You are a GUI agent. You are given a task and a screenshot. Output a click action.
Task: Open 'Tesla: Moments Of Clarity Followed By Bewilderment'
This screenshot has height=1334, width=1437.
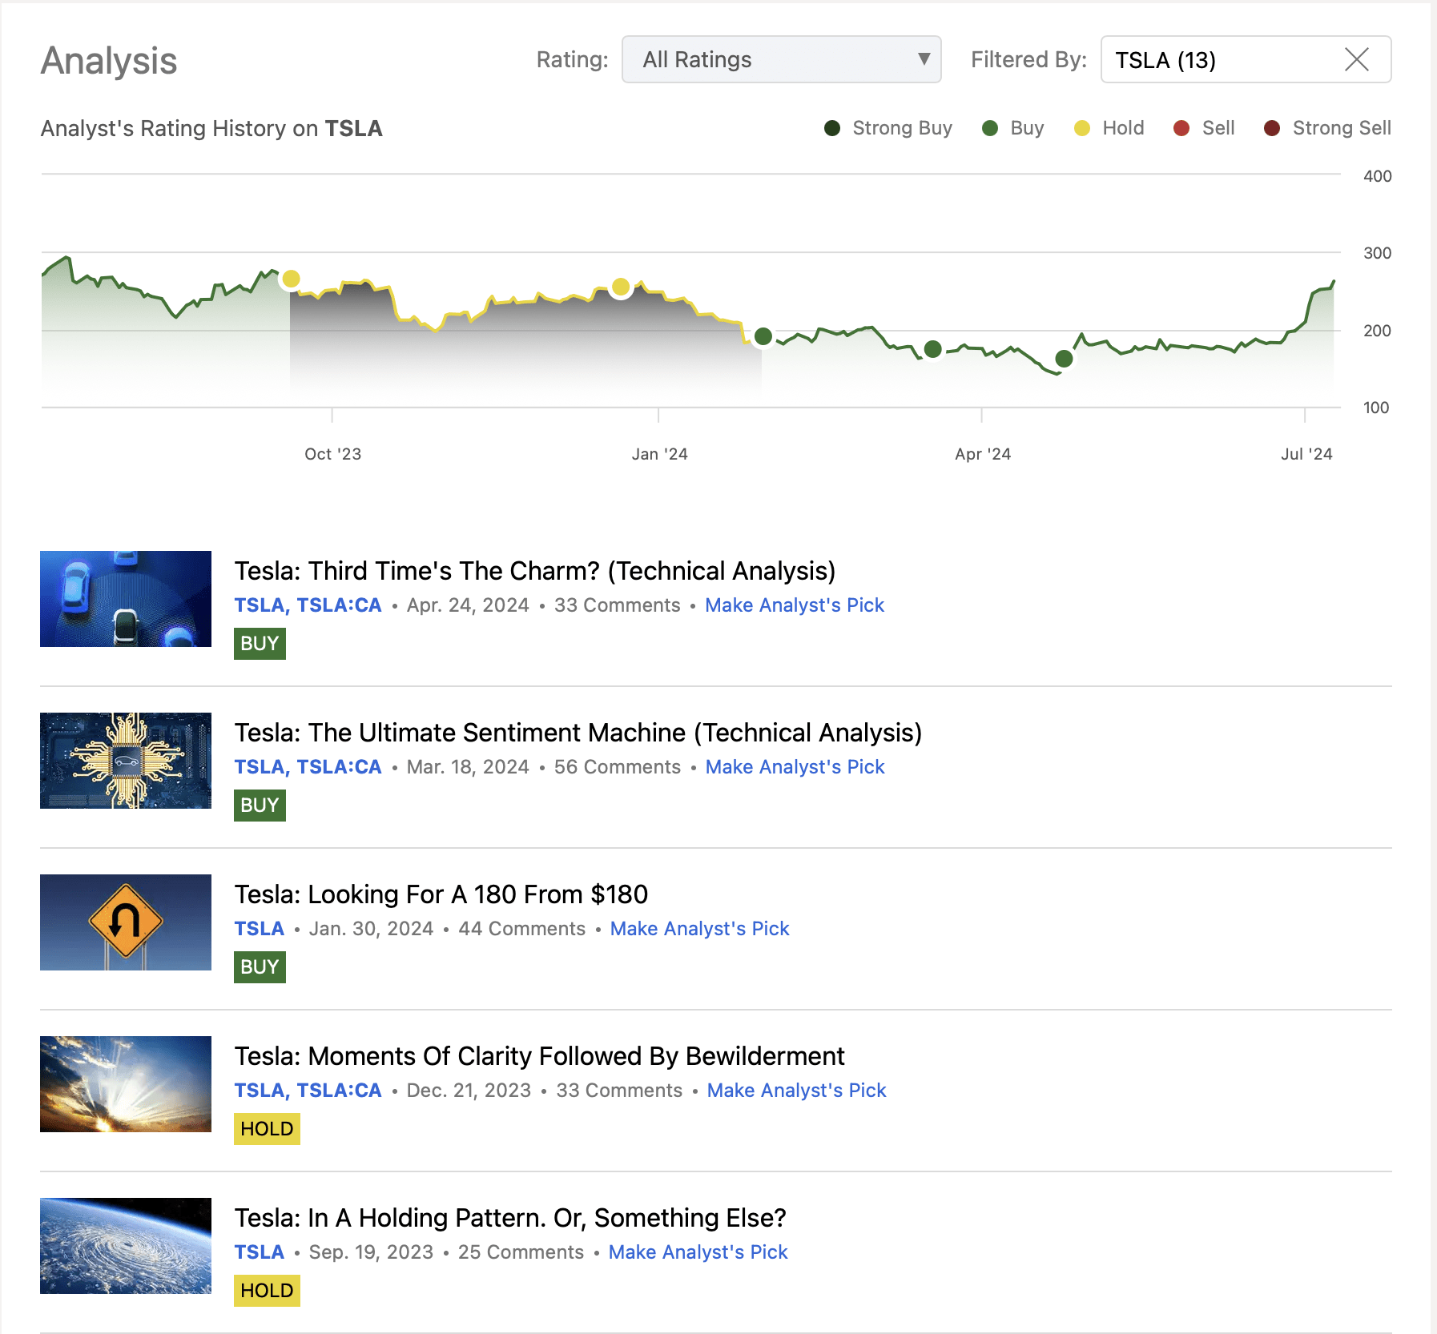coord(539,1056)
